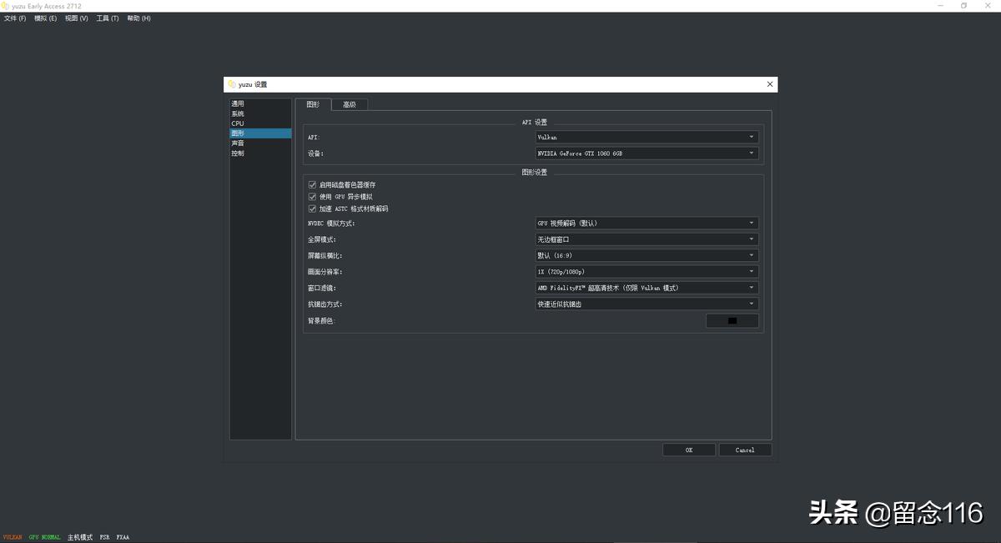Uncheck 加速 ASTC 格式材质解码
Screen dimensions: 1001x543
point(313,209)
